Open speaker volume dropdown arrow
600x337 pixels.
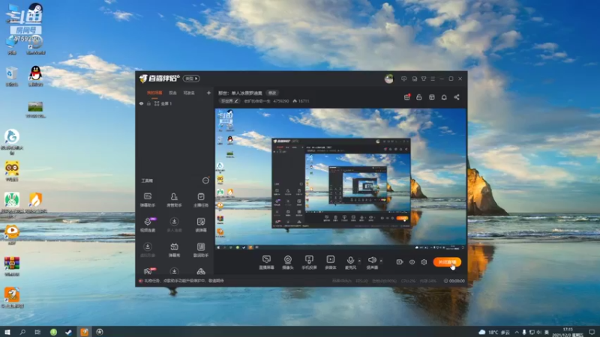(x=381, y=261)
